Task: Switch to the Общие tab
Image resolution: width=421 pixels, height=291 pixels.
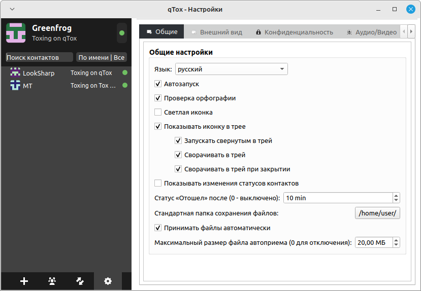Action: [x=161, y=31]
